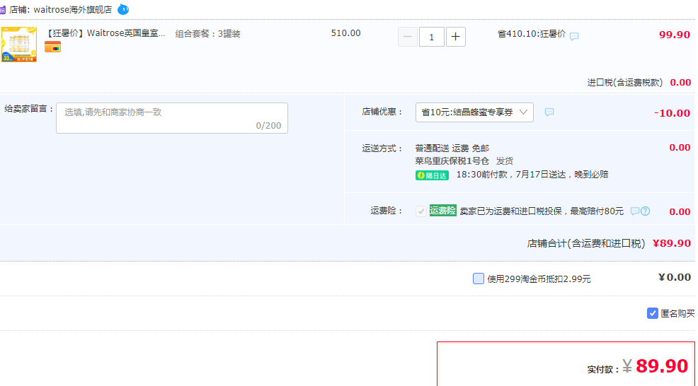The image size is (698, 386).
Task: Click the small store badge icon before 店铺
Action: (x=3, y=10)
